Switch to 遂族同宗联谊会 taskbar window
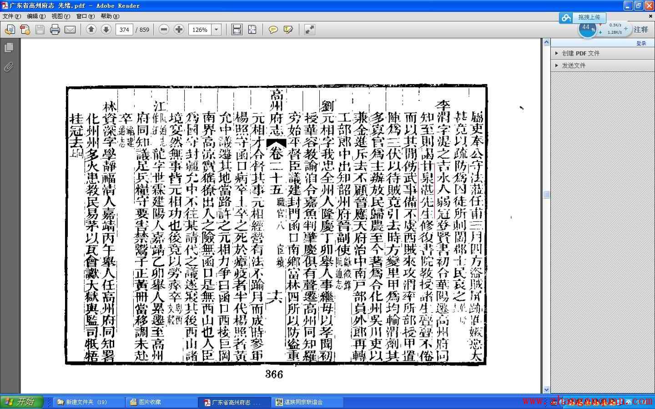This screenshot has height=409, width=655. pos(307,402)
